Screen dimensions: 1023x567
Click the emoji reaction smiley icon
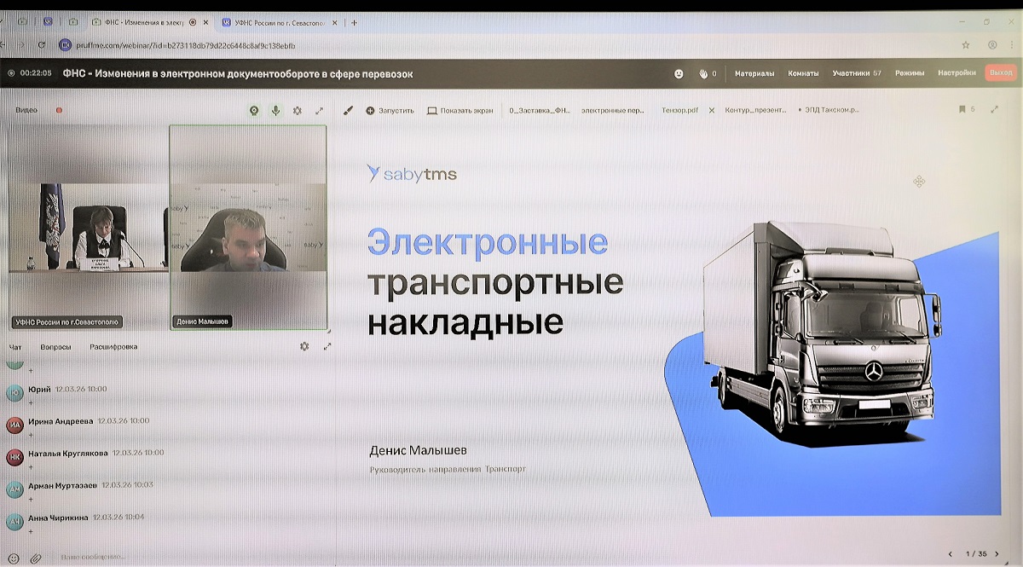click(x=679, y=73)
